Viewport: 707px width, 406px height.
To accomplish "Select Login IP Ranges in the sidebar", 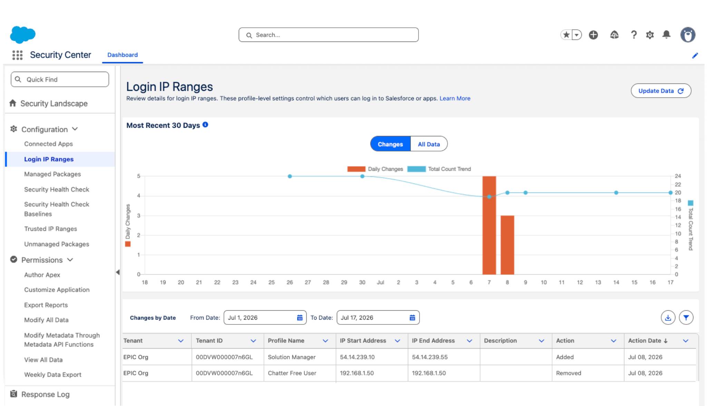I will pyautogui.click(x=60, y=159).
